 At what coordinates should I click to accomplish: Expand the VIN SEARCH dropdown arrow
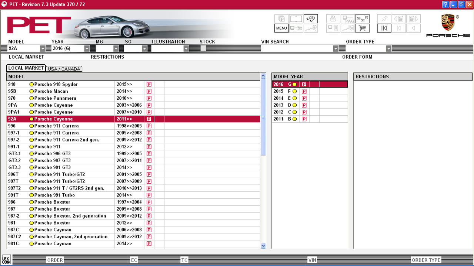point(336,48)
